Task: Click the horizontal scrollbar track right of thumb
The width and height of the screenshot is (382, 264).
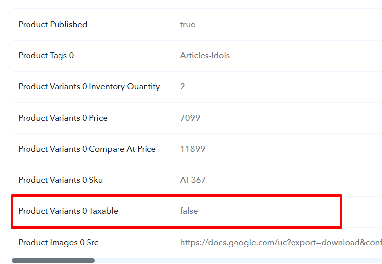Action: point(238,261)
